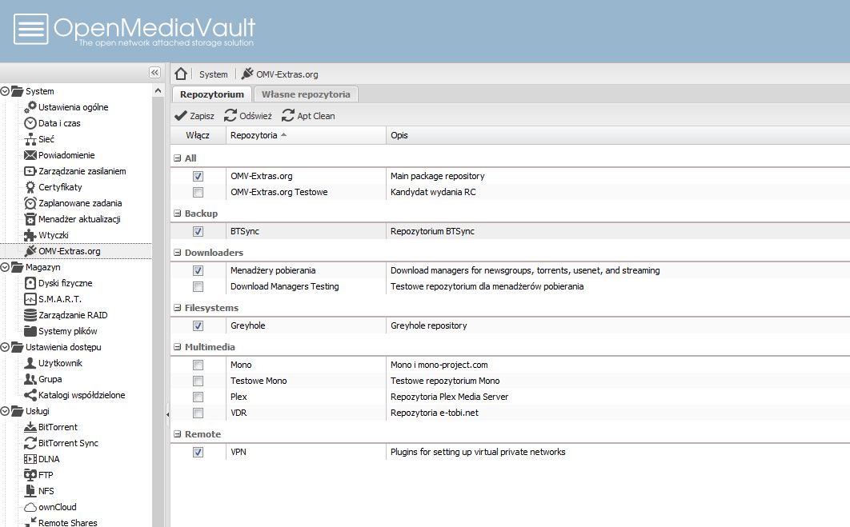This screenshot has height=527, width=850.
Task: Open Powiadomienie envelope icon
Action: click(30, 155)
